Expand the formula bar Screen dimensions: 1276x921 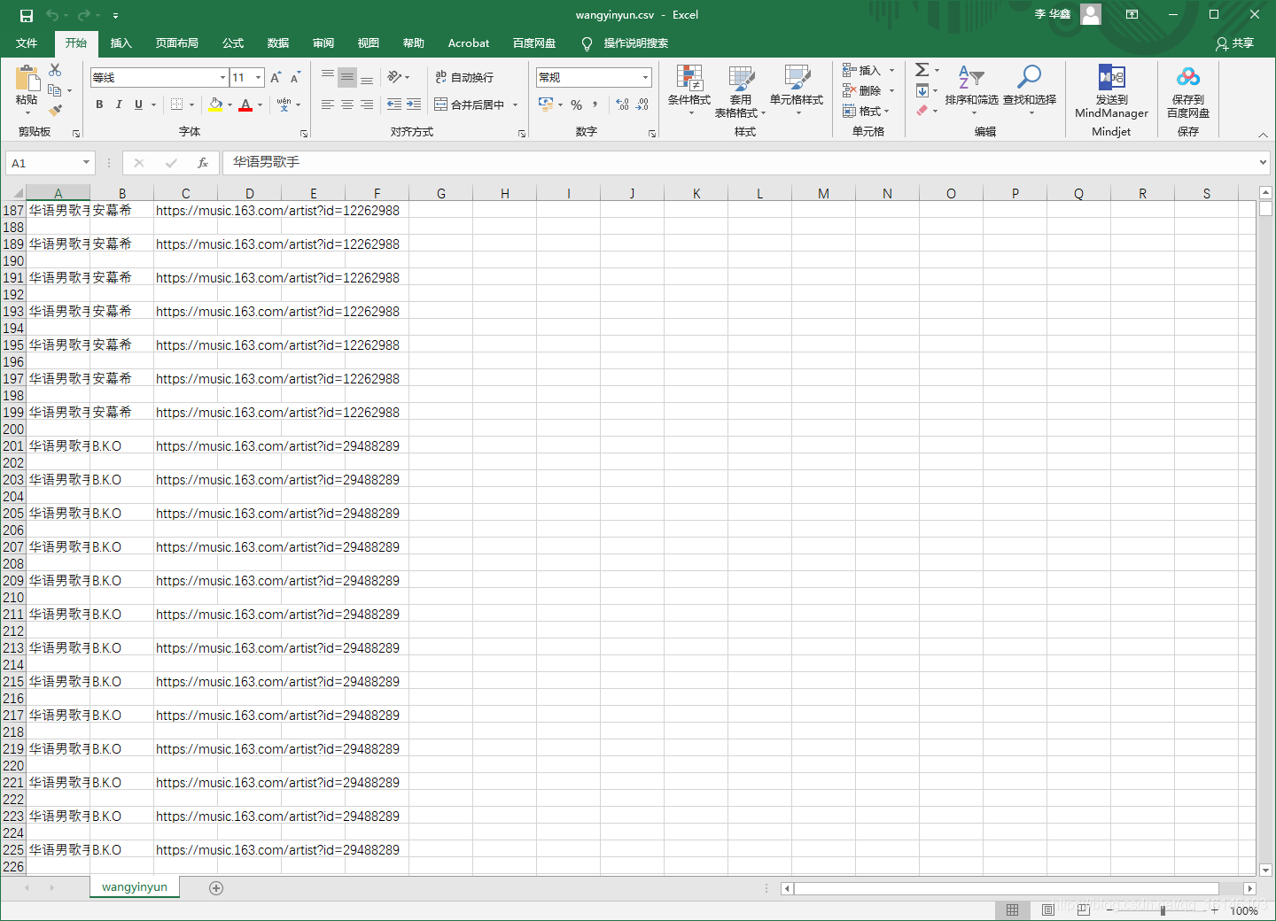[1263, 163]
